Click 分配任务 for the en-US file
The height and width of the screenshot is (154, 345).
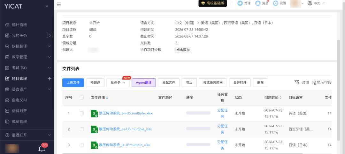click(222, 113)
